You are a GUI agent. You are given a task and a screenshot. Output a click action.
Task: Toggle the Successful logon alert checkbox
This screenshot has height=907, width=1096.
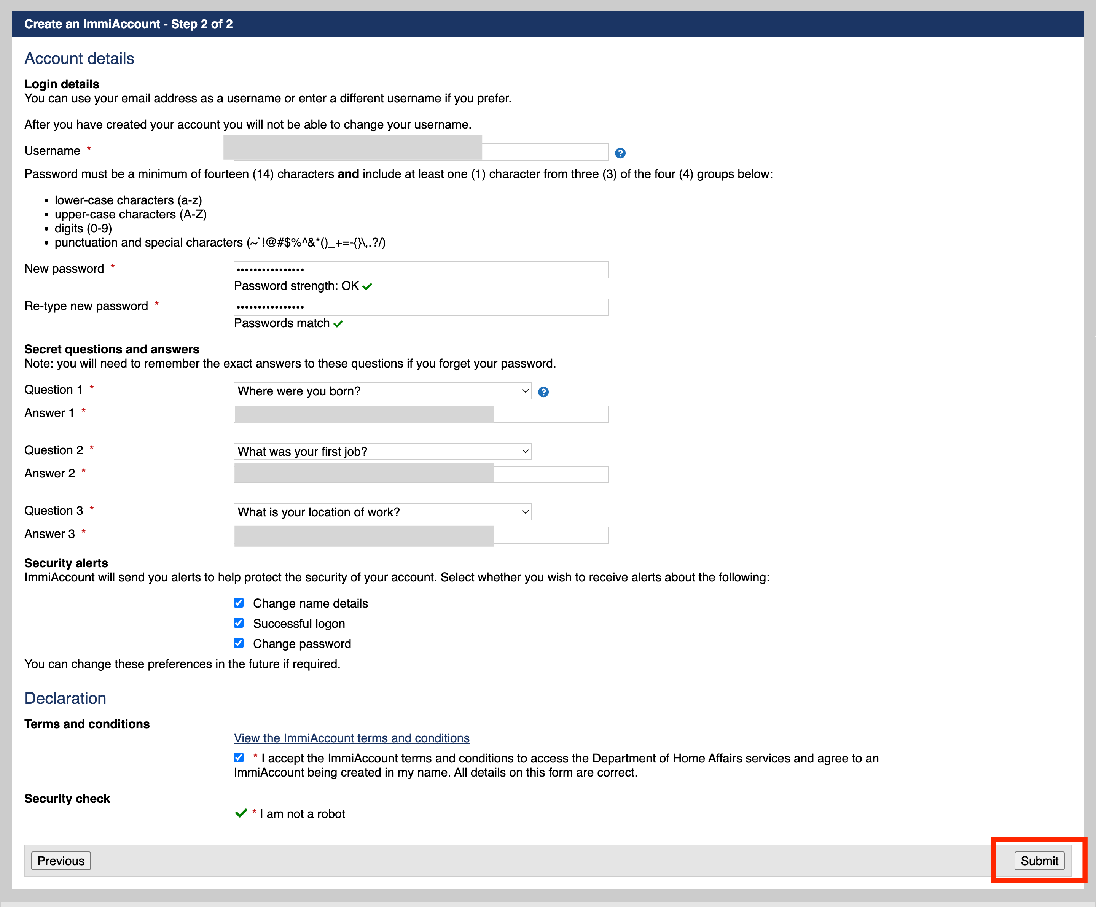click(x=239, y=623)
